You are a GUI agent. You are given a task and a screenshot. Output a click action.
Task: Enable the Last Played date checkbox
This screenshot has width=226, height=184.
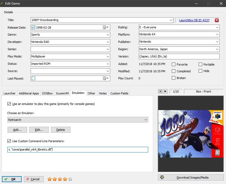33,78
